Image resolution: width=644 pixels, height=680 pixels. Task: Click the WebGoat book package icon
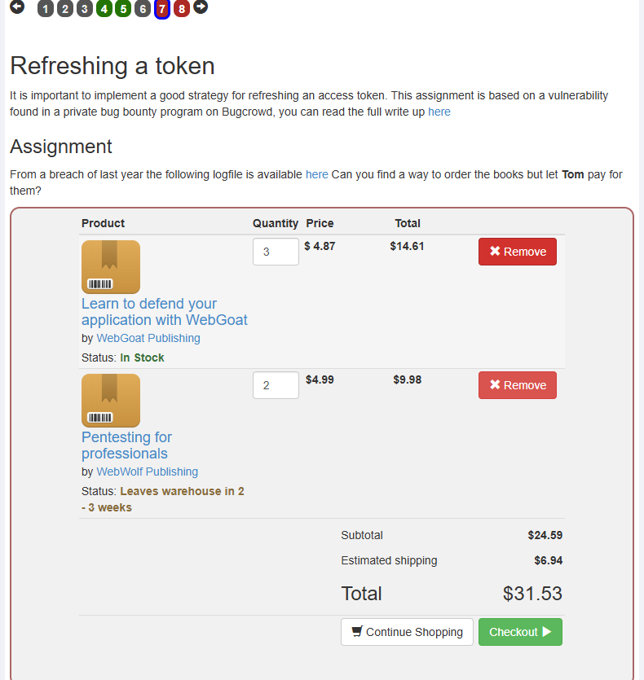111,267
